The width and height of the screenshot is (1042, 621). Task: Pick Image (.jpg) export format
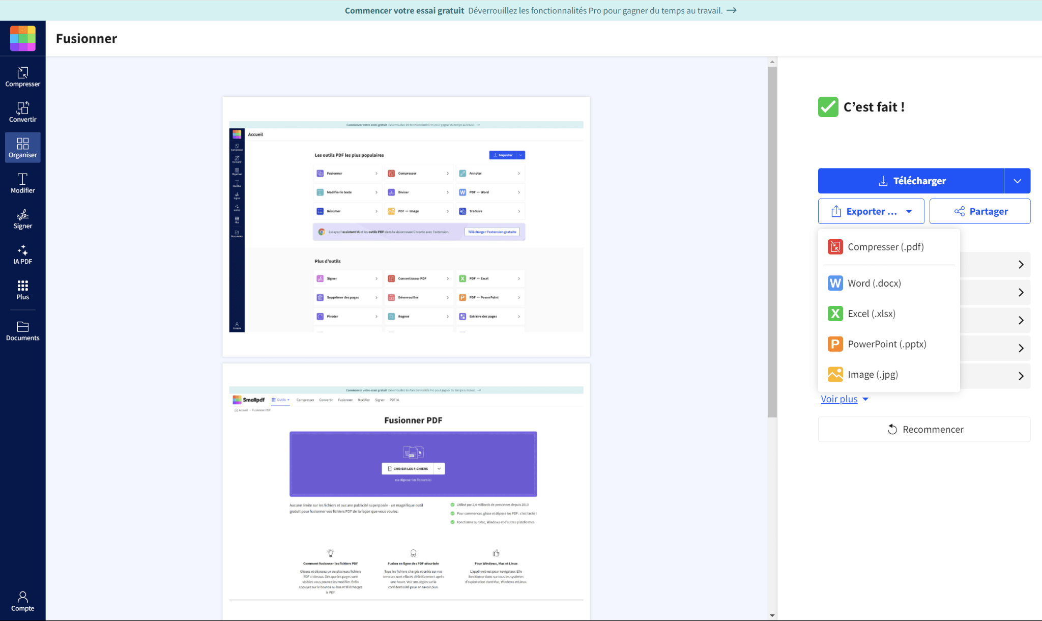click(873, 375)
